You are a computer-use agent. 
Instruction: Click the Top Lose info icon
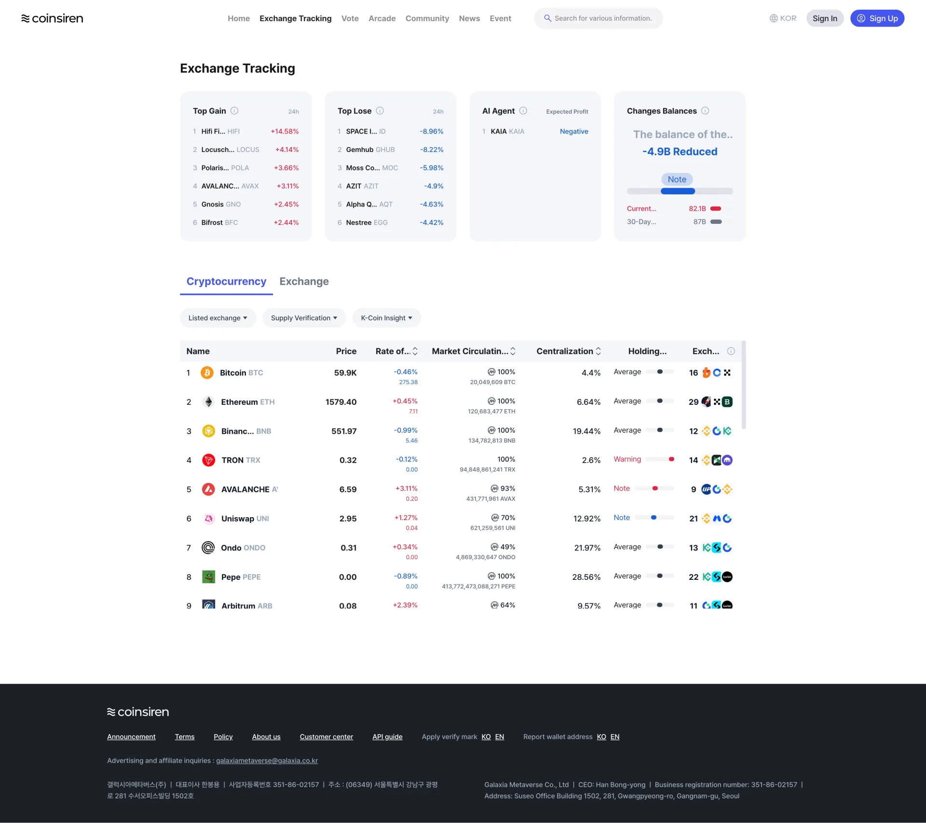pyautogui.click(x=380, y=111)
